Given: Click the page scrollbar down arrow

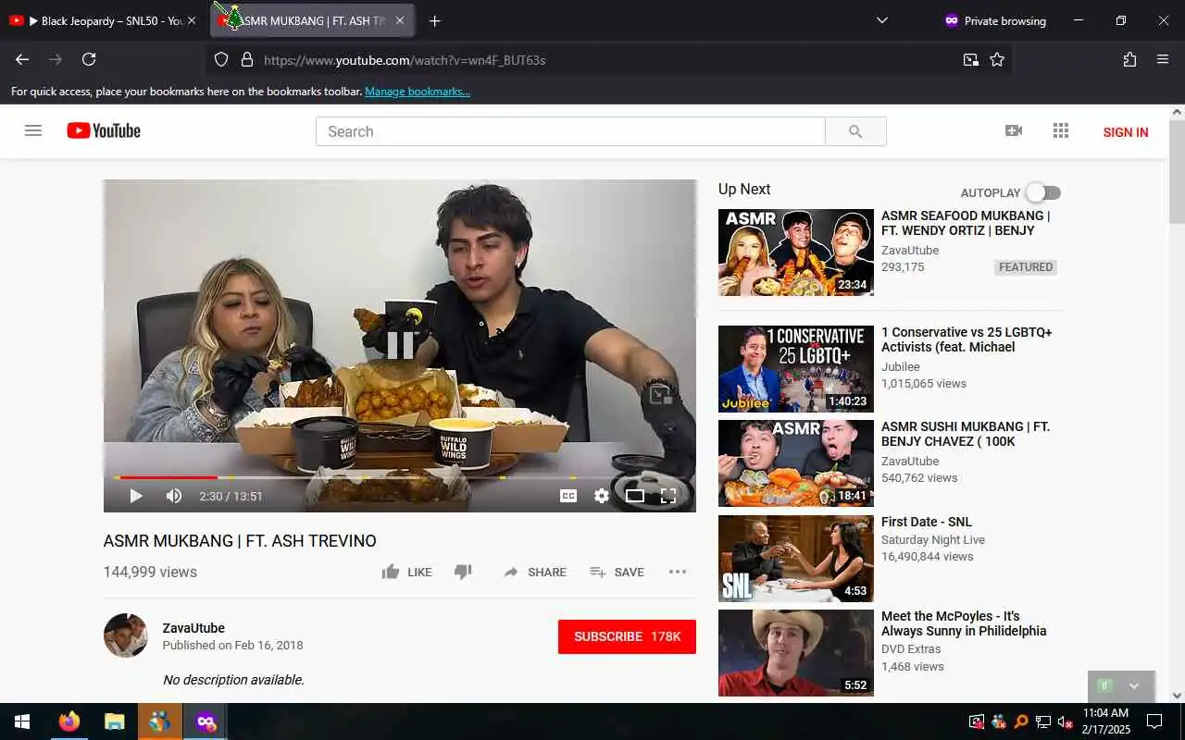Looking at the screenshot, I should click(x=1177, y=696).
